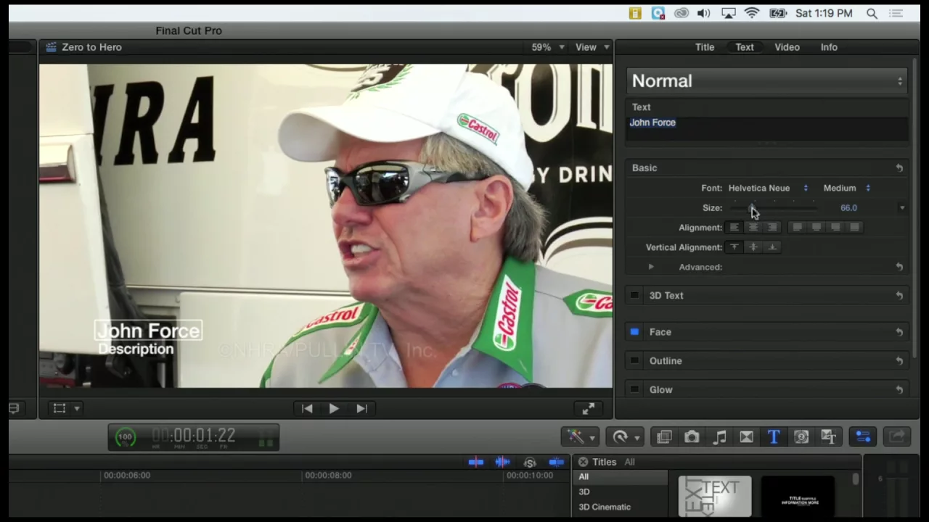Screen dimensions: 929x522
Task: Center align the text
Action: coord(753,228)
